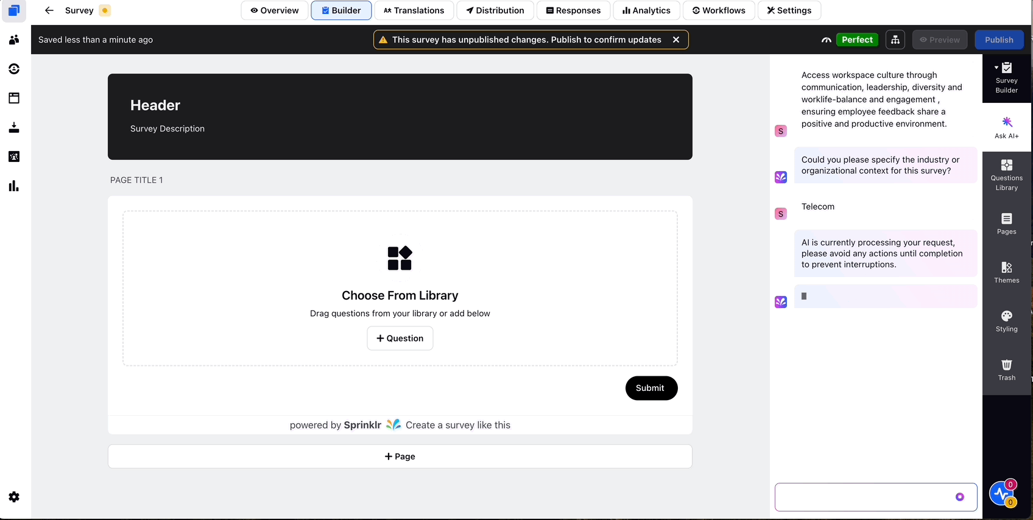Screen dimensions: 1033x520
Task: Open the Pages panel
Action: coord(1006,223)
